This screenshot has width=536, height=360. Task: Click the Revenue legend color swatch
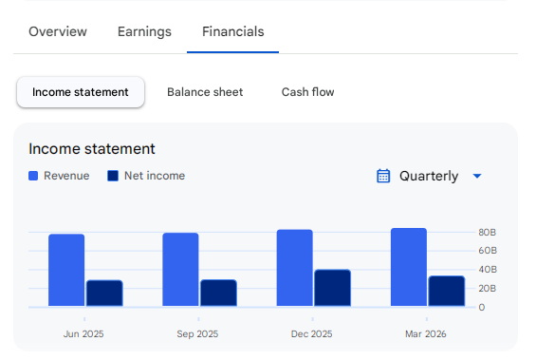[x=33, y=176]
